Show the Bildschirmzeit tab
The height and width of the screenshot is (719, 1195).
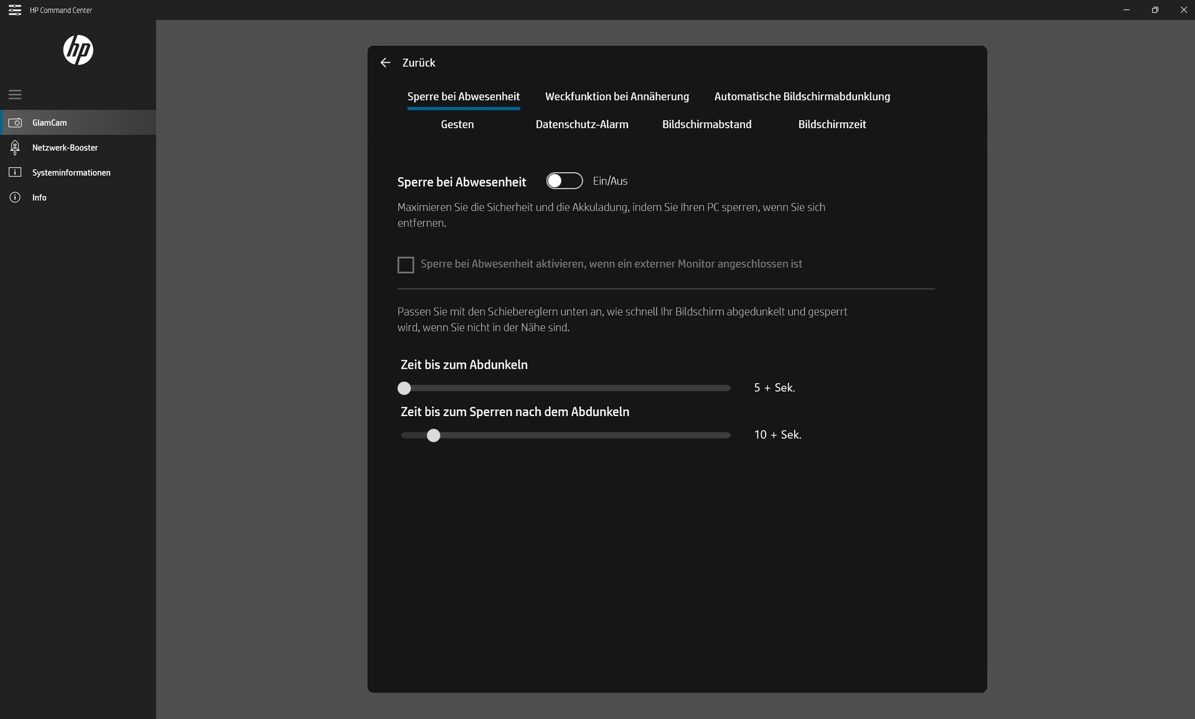click(832, 124)
